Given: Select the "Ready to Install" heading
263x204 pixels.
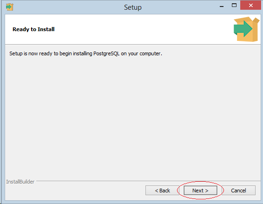Looking at the screenshot, I should (x=33, y=29).
